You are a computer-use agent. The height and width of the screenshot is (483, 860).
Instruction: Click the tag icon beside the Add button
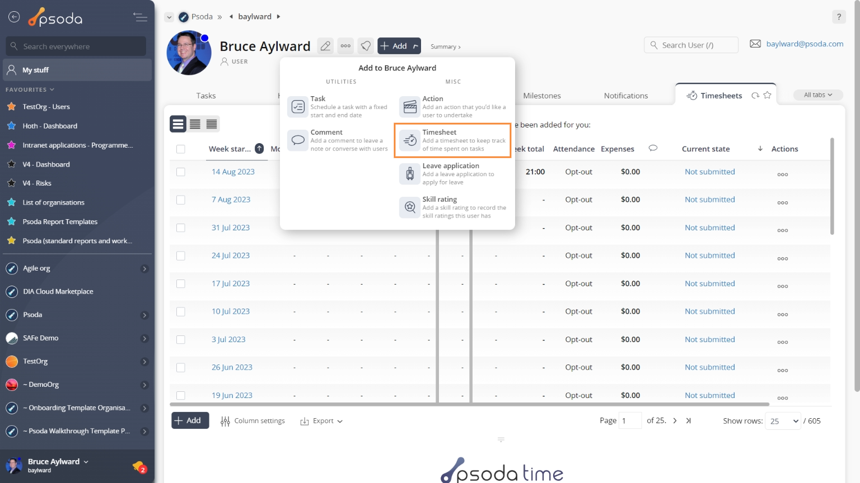pyautogui.click(x=366, y=46)
